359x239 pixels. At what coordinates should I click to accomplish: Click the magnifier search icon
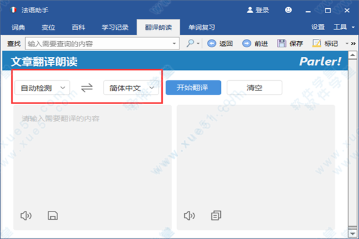coord(190,43)
